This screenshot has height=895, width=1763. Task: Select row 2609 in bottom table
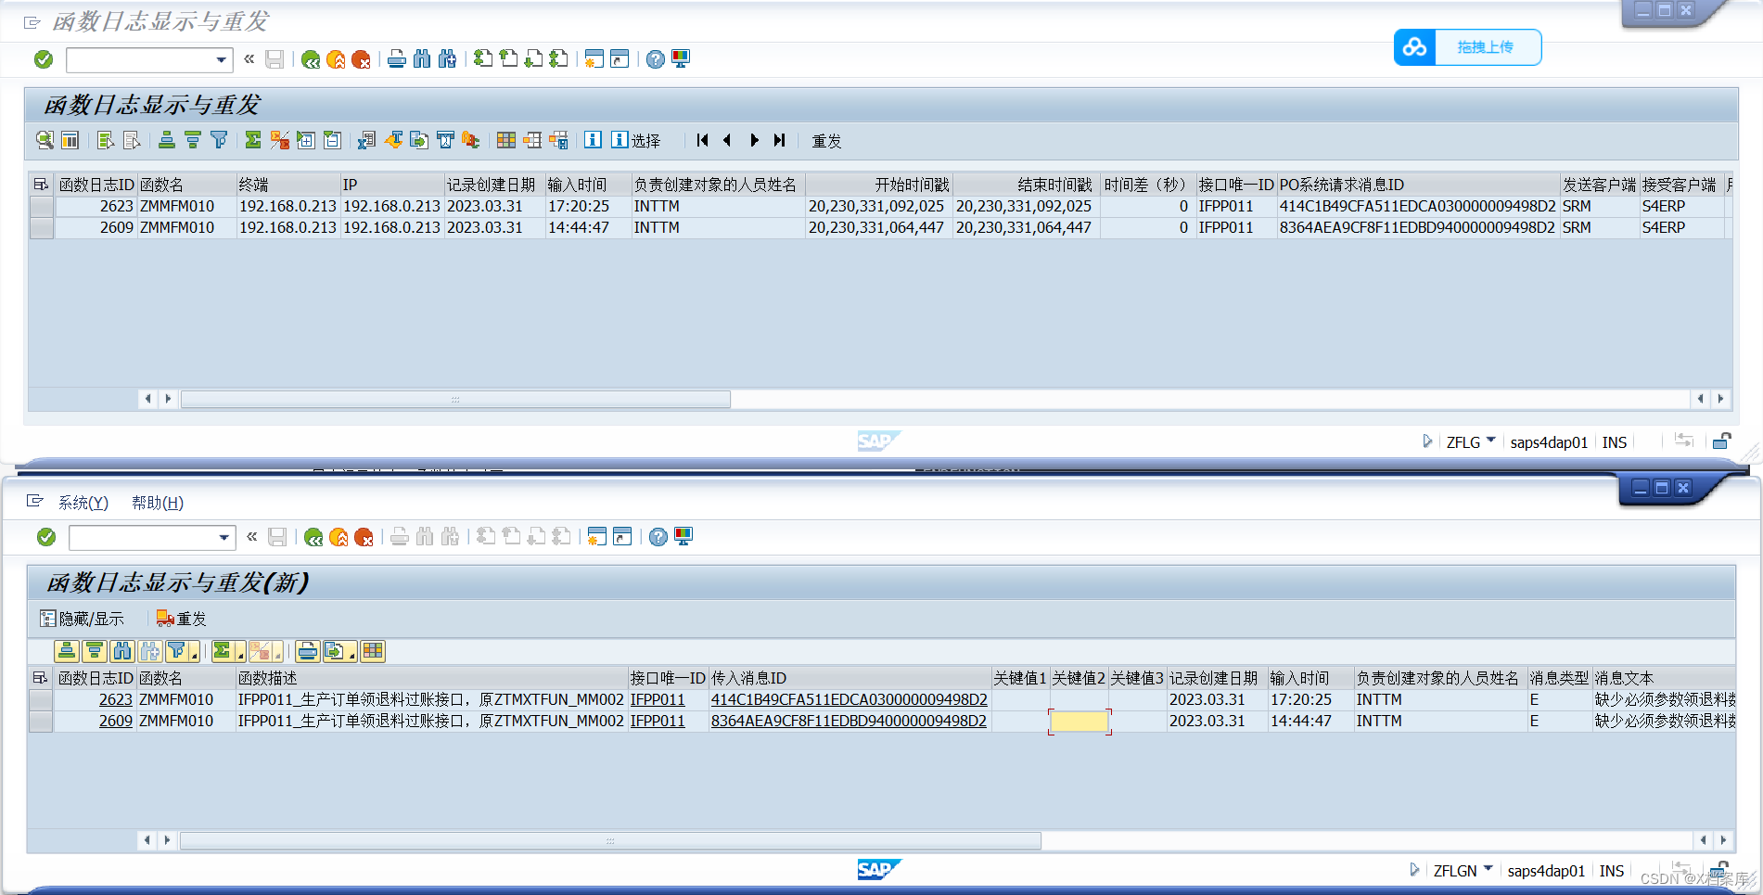pos(41,722)
